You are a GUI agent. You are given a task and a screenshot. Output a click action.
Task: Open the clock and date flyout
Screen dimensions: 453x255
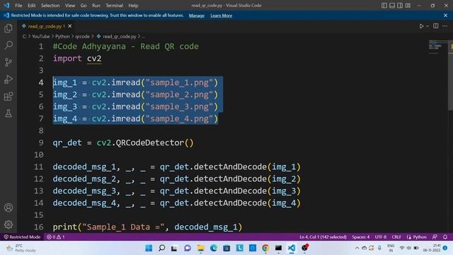point(432,248)
